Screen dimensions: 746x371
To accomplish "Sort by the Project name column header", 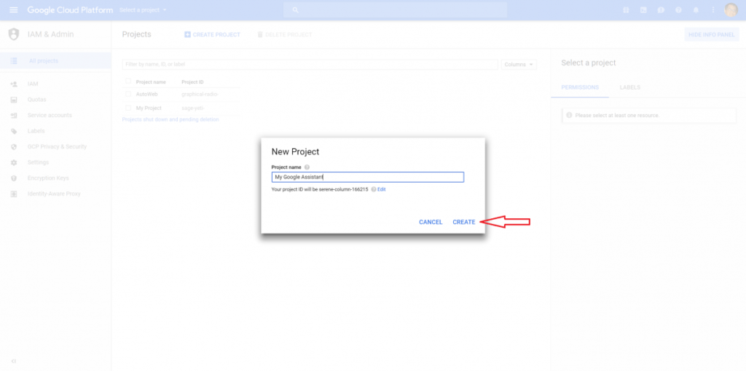I will tap(151, 81).
